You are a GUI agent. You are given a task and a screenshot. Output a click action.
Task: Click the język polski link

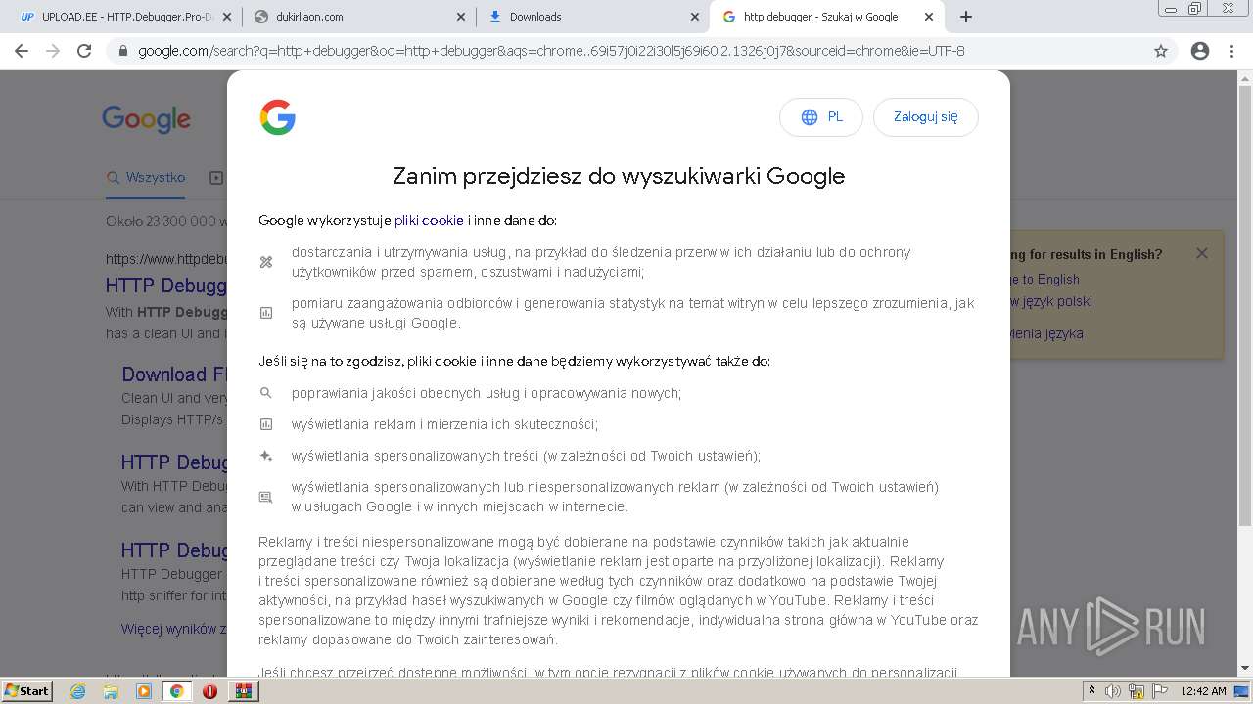pyautogui.click(x=1051, y=302)
